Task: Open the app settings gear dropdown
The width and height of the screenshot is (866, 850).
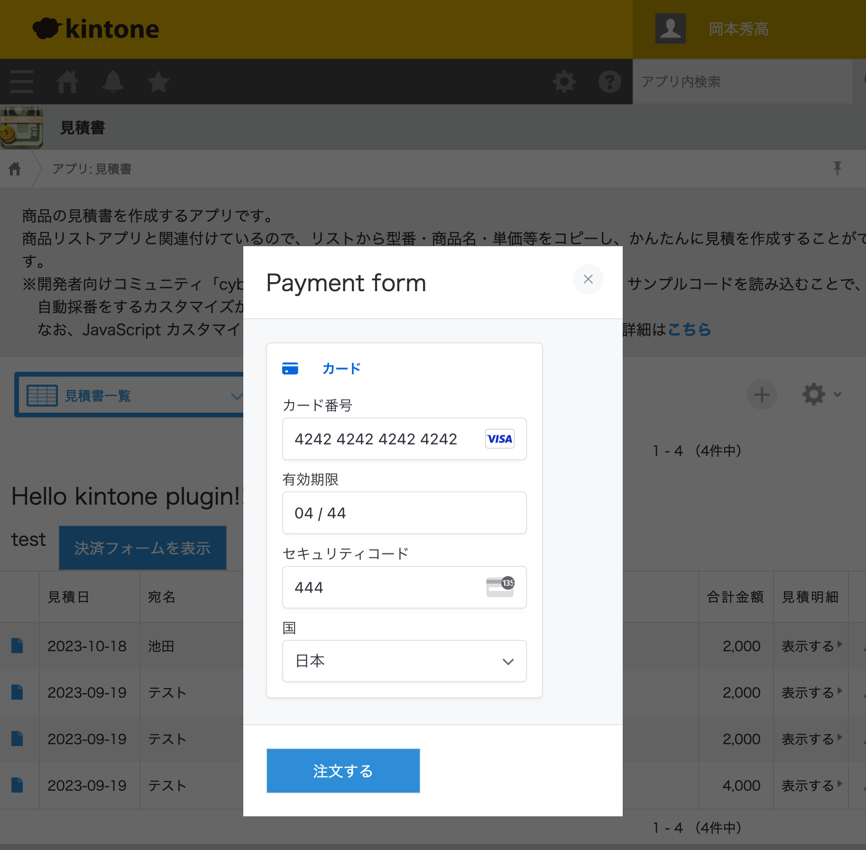Action: [813, 394]
